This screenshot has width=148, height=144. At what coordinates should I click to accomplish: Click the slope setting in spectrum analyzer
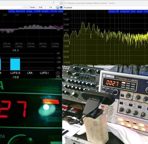142,11
